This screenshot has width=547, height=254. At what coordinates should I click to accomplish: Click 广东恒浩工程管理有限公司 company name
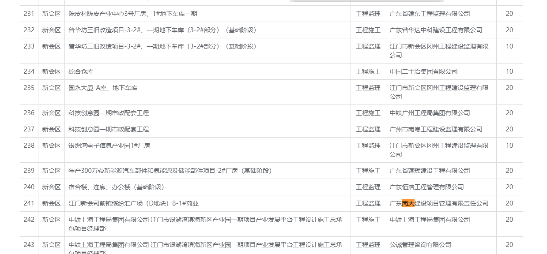(x=426, y=187)
